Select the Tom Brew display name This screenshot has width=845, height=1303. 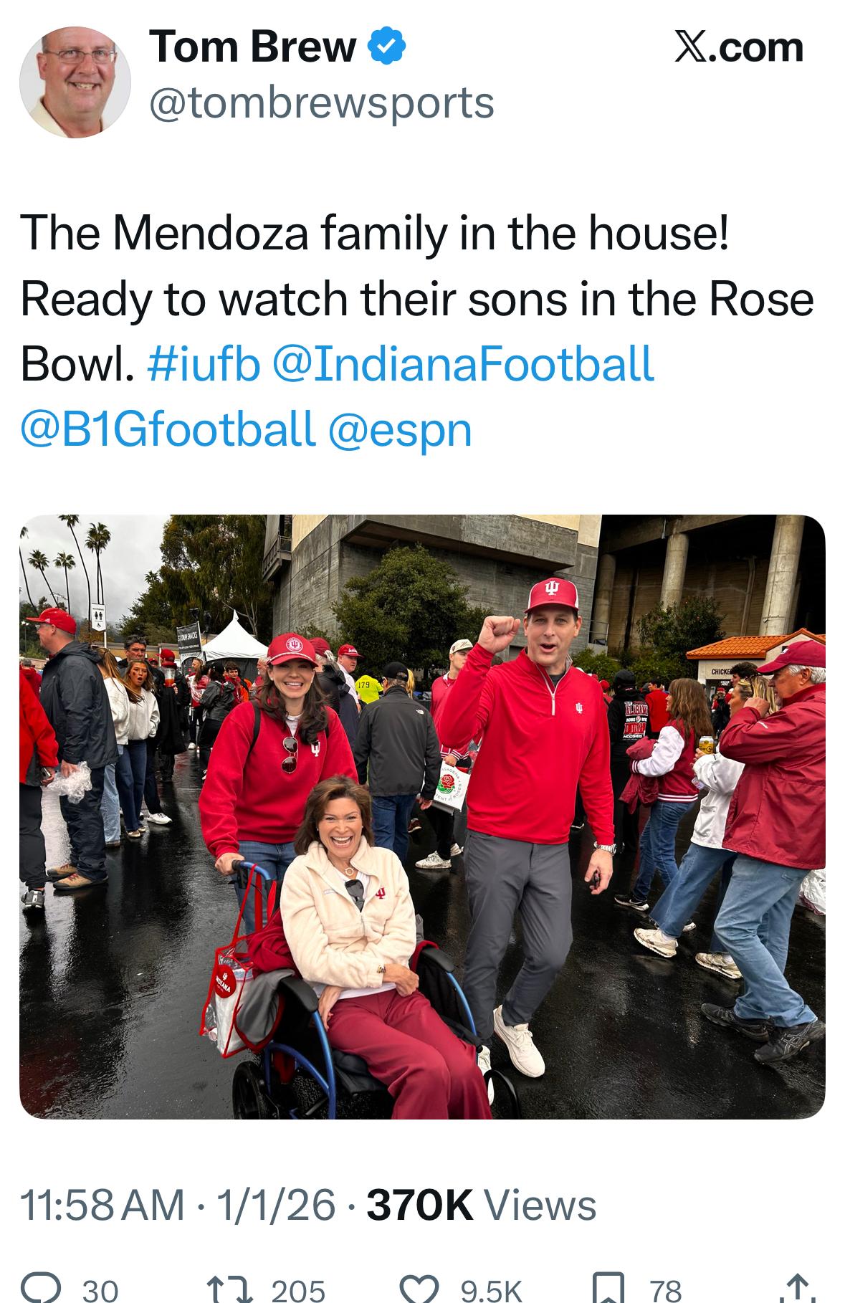pos(252,47)
